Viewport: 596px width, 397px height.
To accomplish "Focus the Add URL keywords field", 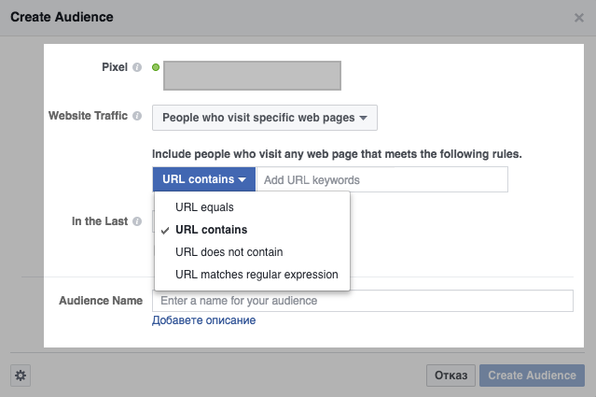I will (x=382, y=179).
